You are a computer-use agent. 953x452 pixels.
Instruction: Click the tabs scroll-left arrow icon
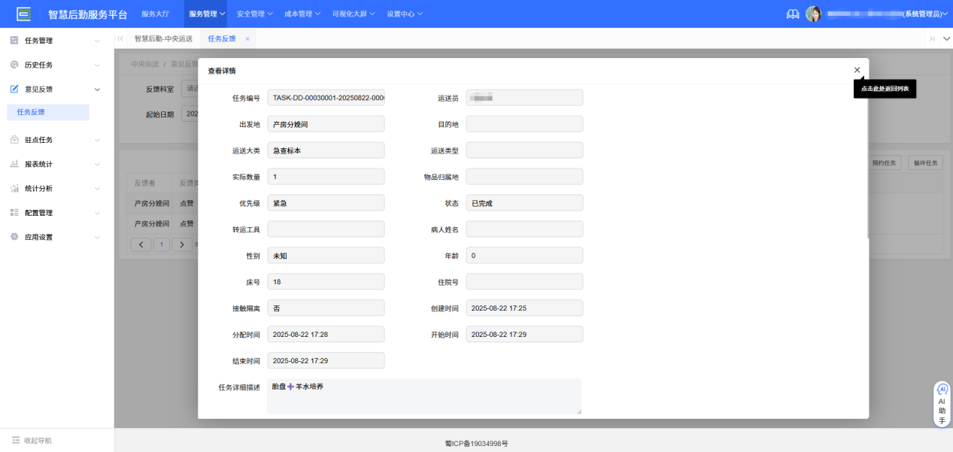120,39
